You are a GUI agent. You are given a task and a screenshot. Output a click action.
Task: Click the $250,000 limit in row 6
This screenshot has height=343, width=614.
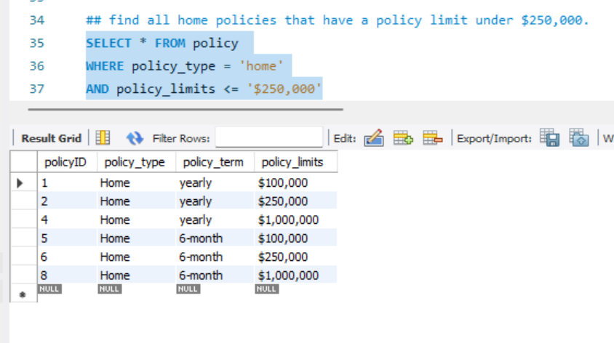pyautogui.click(x=295, y=257)
